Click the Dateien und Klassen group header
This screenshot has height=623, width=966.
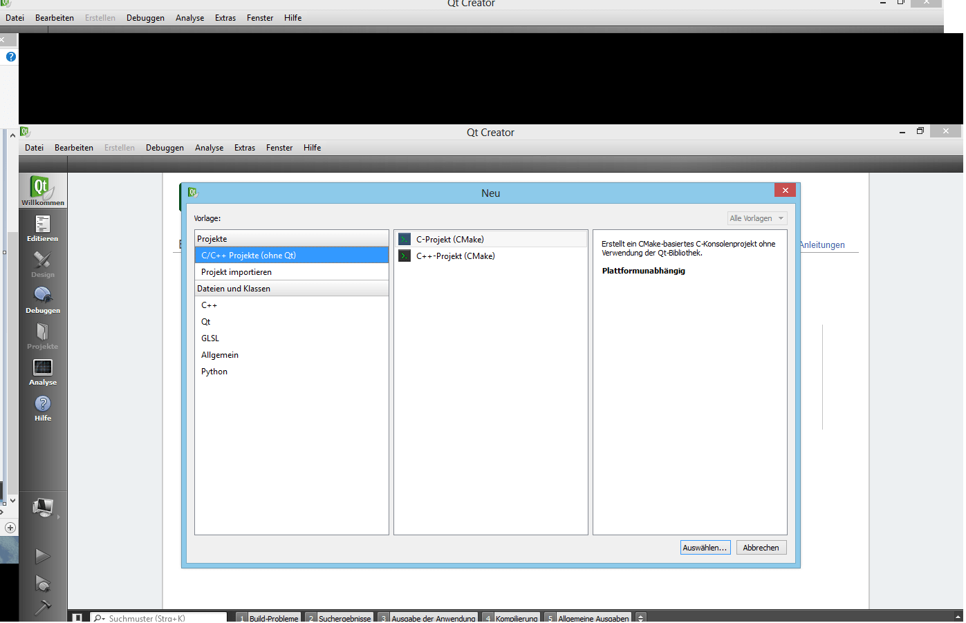point(292,289)
